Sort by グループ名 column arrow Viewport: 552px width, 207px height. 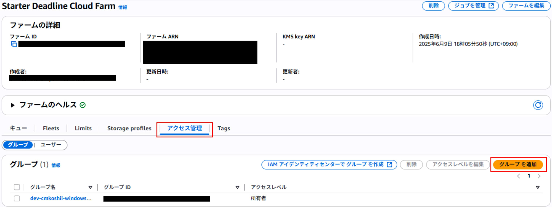pyautogui.click(x=90, y=187)
